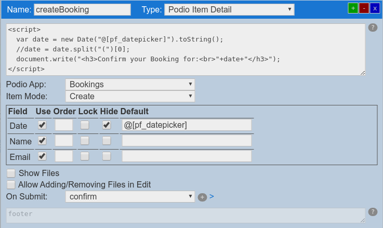Open help icon beside the footer box
383x228 pixels.
point(373,212)
